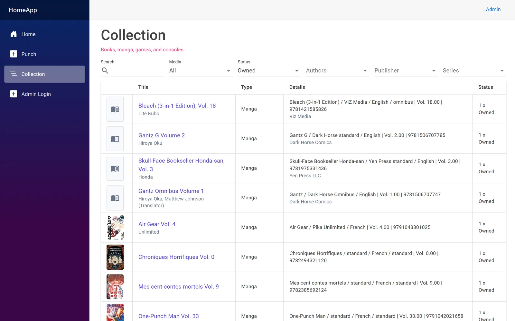515x321 pixels.
Task: Expand the Status dropdown showing Owned
Action: (x=269, y=71)
